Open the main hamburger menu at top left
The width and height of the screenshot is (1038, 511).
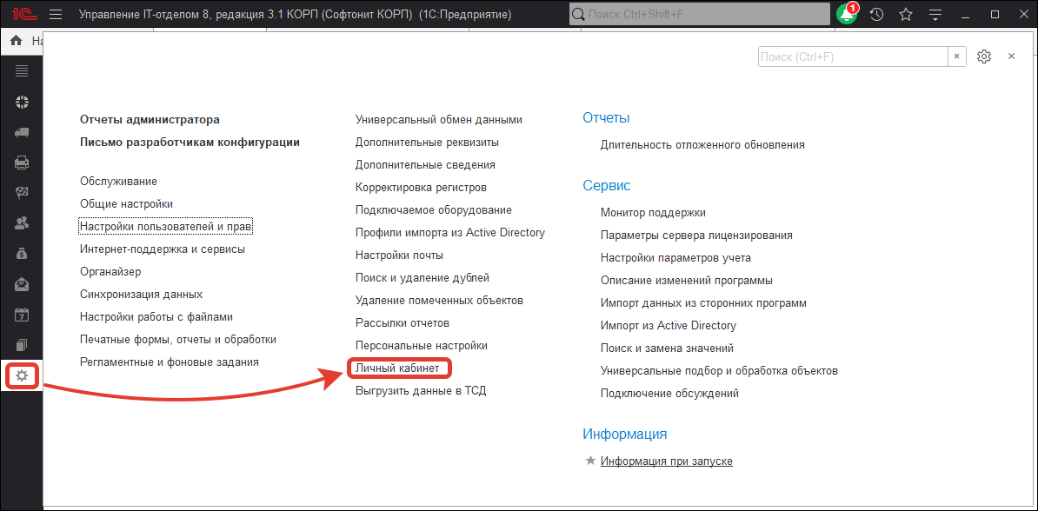tap(55, 13)
